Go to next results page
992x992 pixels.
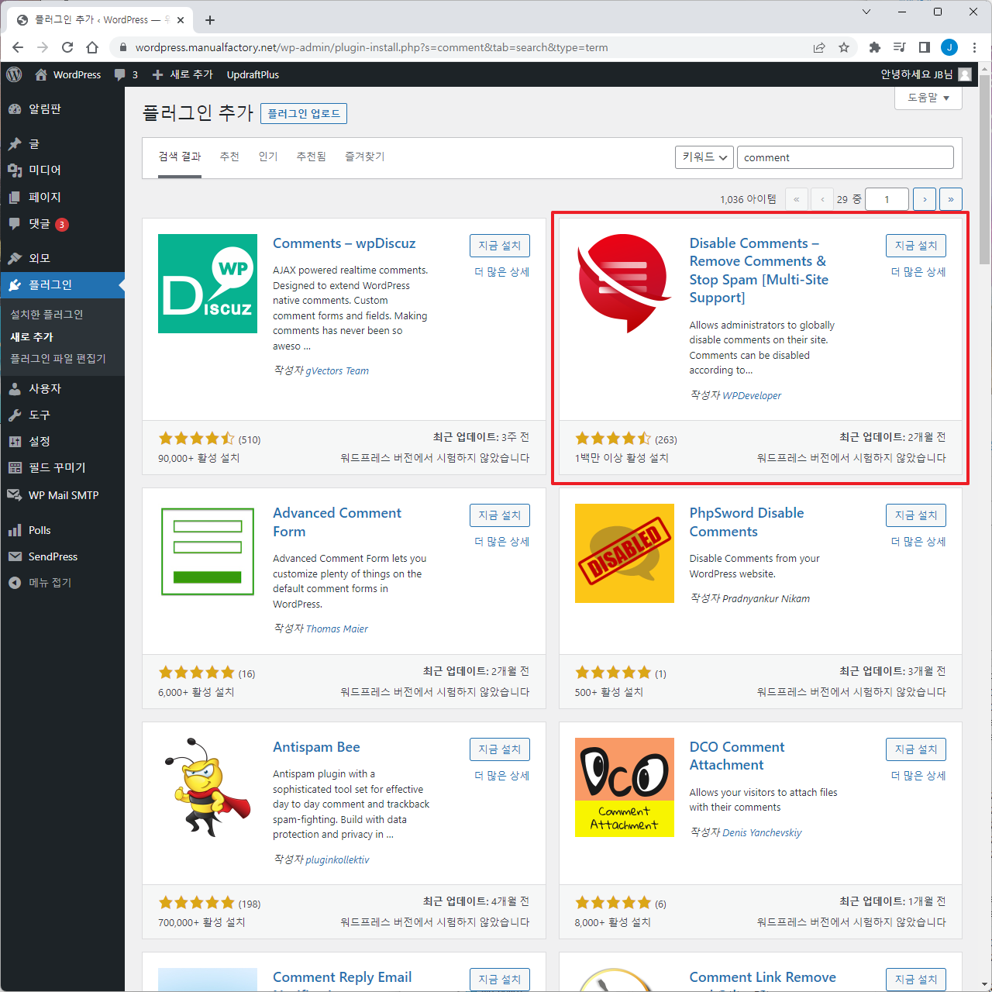click(925, 199)
